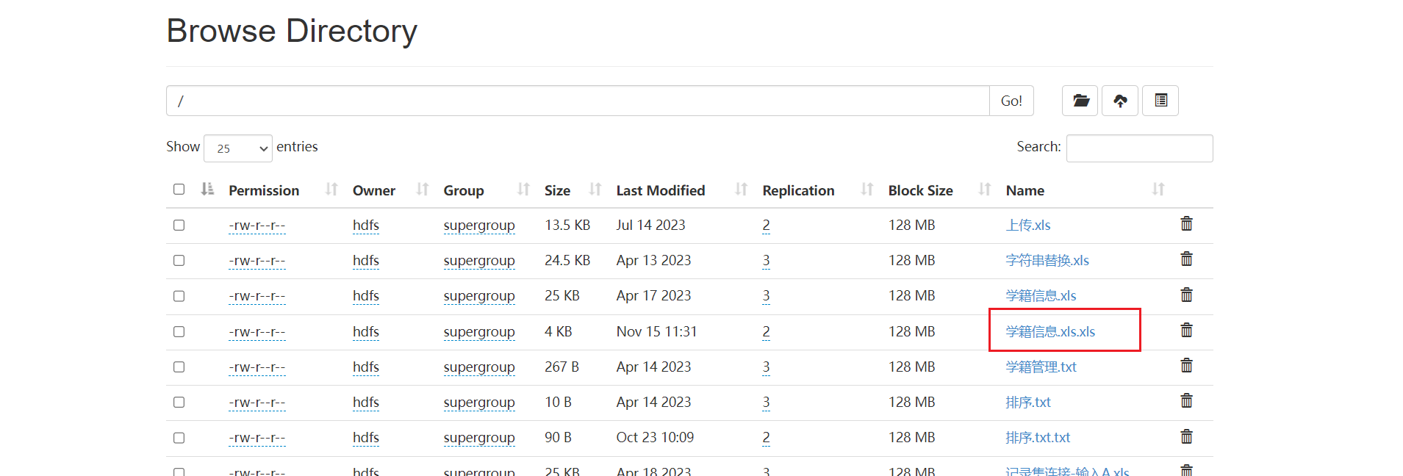Click the create new folder icon

pyautogui.click(x=1080, y=101)
